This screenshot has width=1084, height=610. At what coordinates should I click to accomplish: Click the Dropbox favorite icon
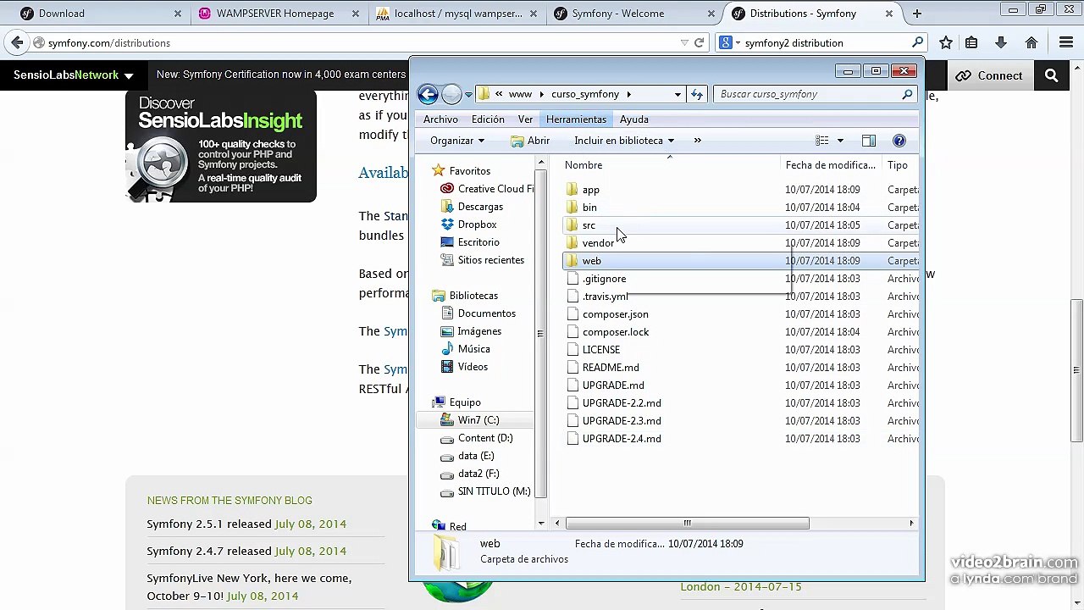(448, 225)
